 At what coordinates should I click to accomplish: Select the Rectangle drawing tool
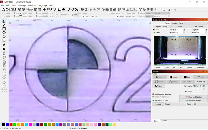tap(4, 29)
